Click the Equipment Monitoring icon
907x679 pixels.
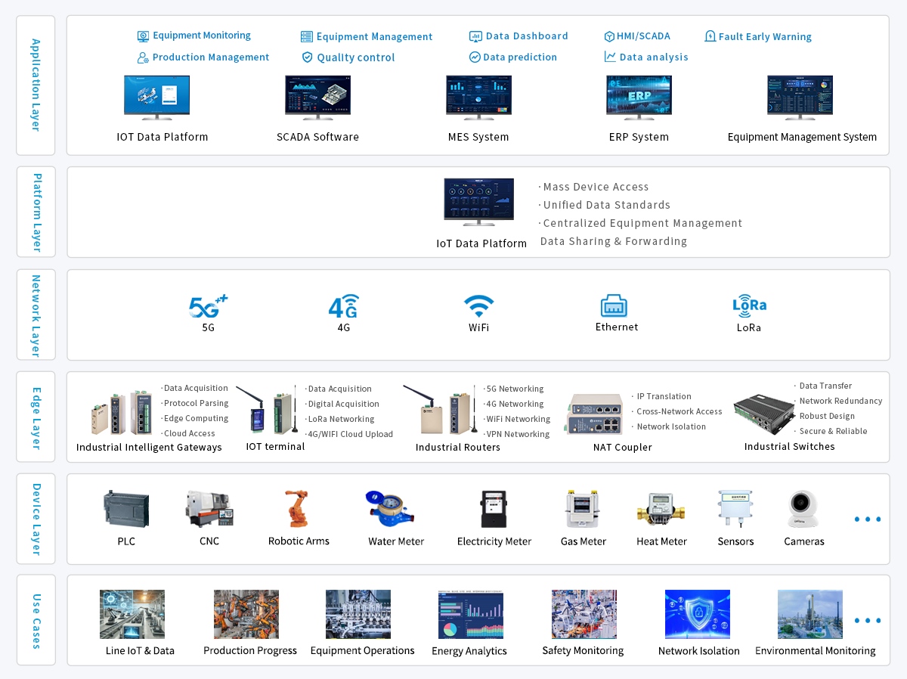(x=143, y=36)
